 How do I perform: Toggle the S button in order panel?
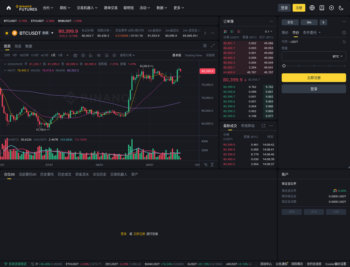click(x=323, y=22)
